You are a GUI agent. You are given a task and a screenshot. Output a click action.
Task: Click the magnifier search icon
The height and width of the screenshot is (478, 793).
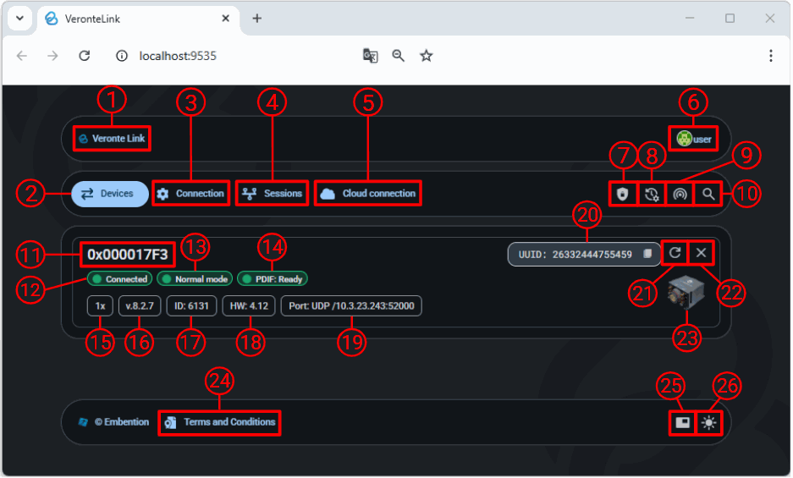click(708, 194)
